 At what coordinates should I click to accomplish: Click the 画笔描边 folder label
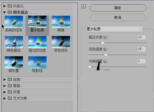[20, 12]
